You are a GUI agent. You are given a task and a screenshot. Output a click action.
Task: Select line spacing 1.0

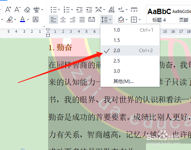(130, 30)
